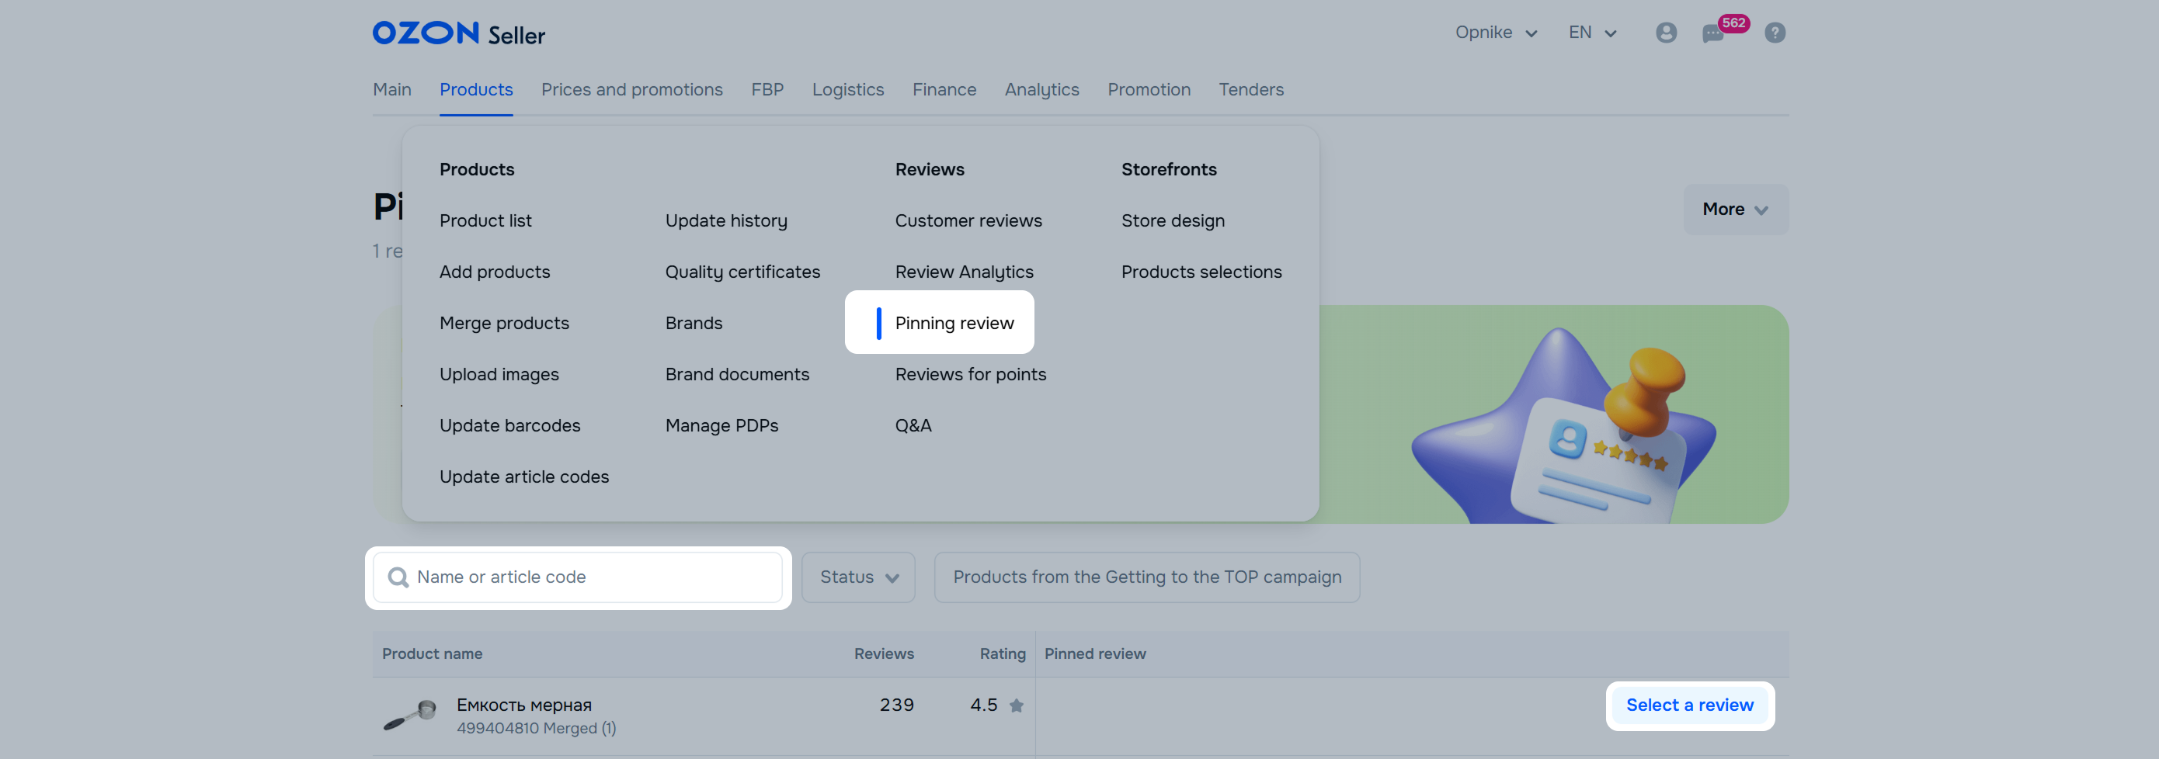Open the Logistics tab
This screenshot has width=2159, height=759.
pyautogui.click(x=847, y=90)
